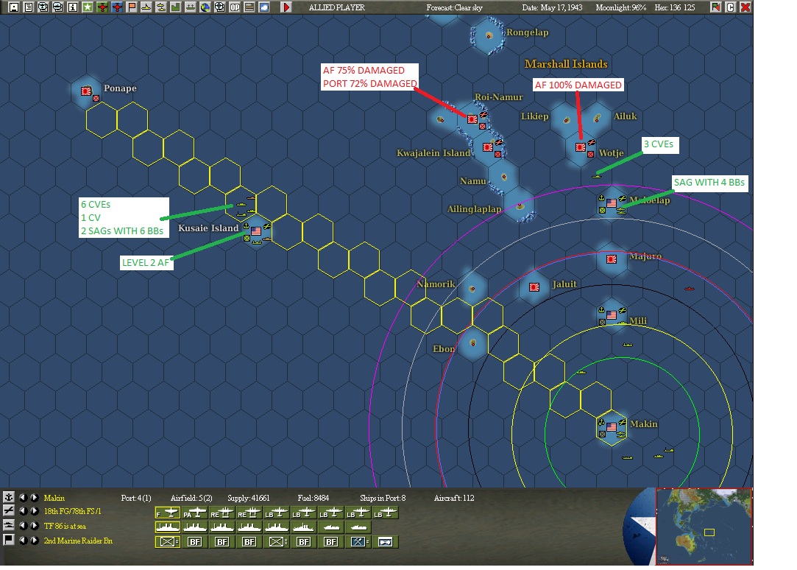
Task: Click the 'Supply: 41661' value
Action: [x=249, y=498]
